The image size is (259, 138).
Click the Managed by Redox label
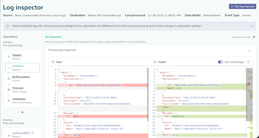pos(241,37)
